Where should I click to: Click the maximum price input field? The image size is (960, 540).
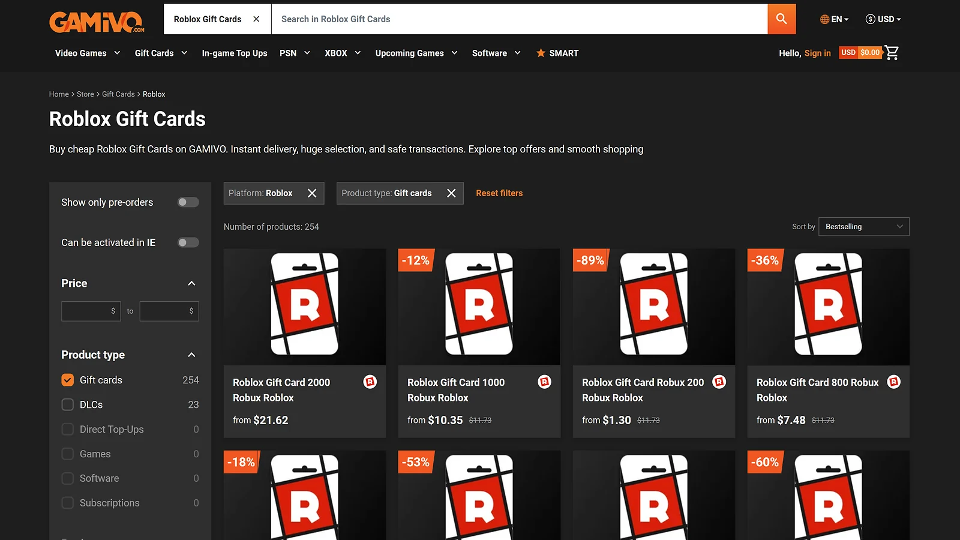pyautogui.click(x=169, y=311)
